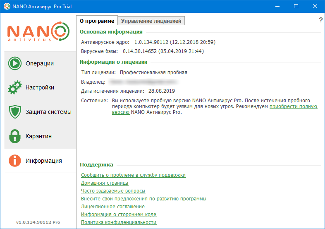Screen dimensions: 325x229
Task: Open help via the question mark
Action: (x=320, y=20)
